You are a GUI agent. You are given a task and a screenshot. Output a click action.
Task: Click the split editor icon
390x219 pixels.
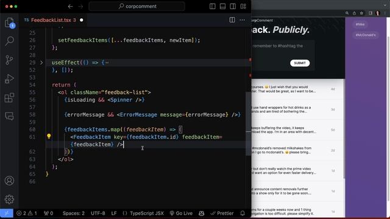coord(232,20)
